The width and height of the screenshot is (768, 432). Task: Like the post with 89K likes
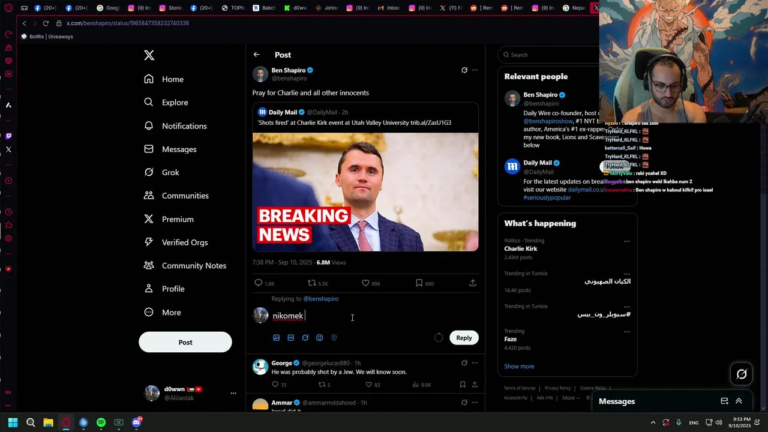click(371, 283)
